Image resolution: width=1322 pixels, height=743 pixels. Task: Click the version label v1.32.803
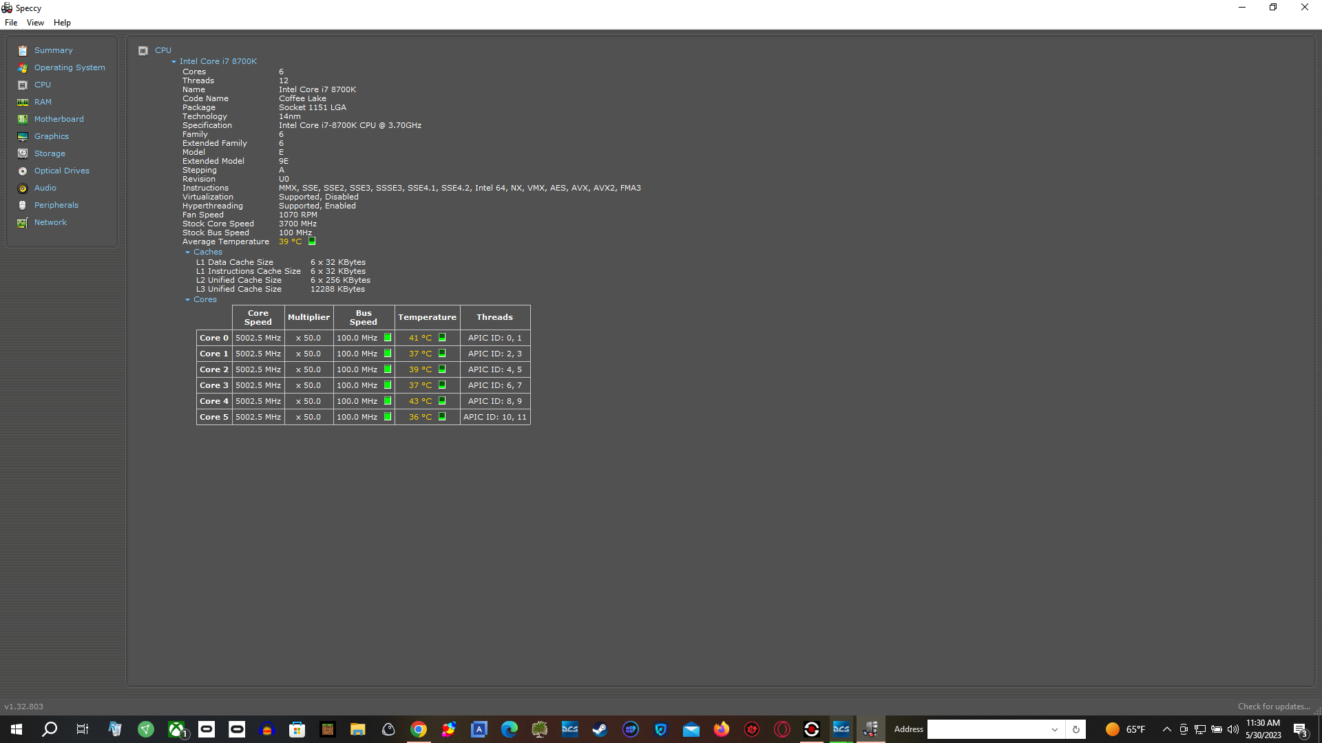pyautogui.click(x=24, y=707)
